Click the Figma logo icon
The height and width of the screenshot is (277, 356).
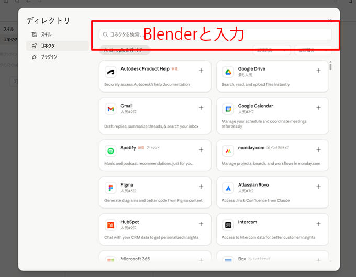[110, 188]
